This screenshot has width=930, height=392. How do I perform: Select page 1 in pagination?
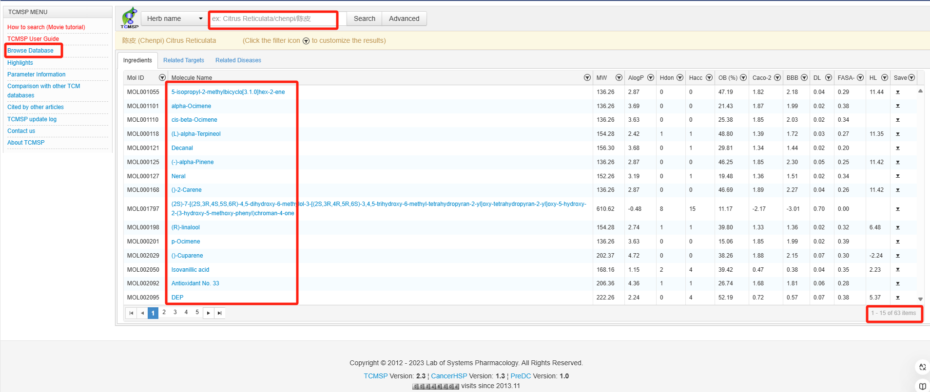(153, 313)
